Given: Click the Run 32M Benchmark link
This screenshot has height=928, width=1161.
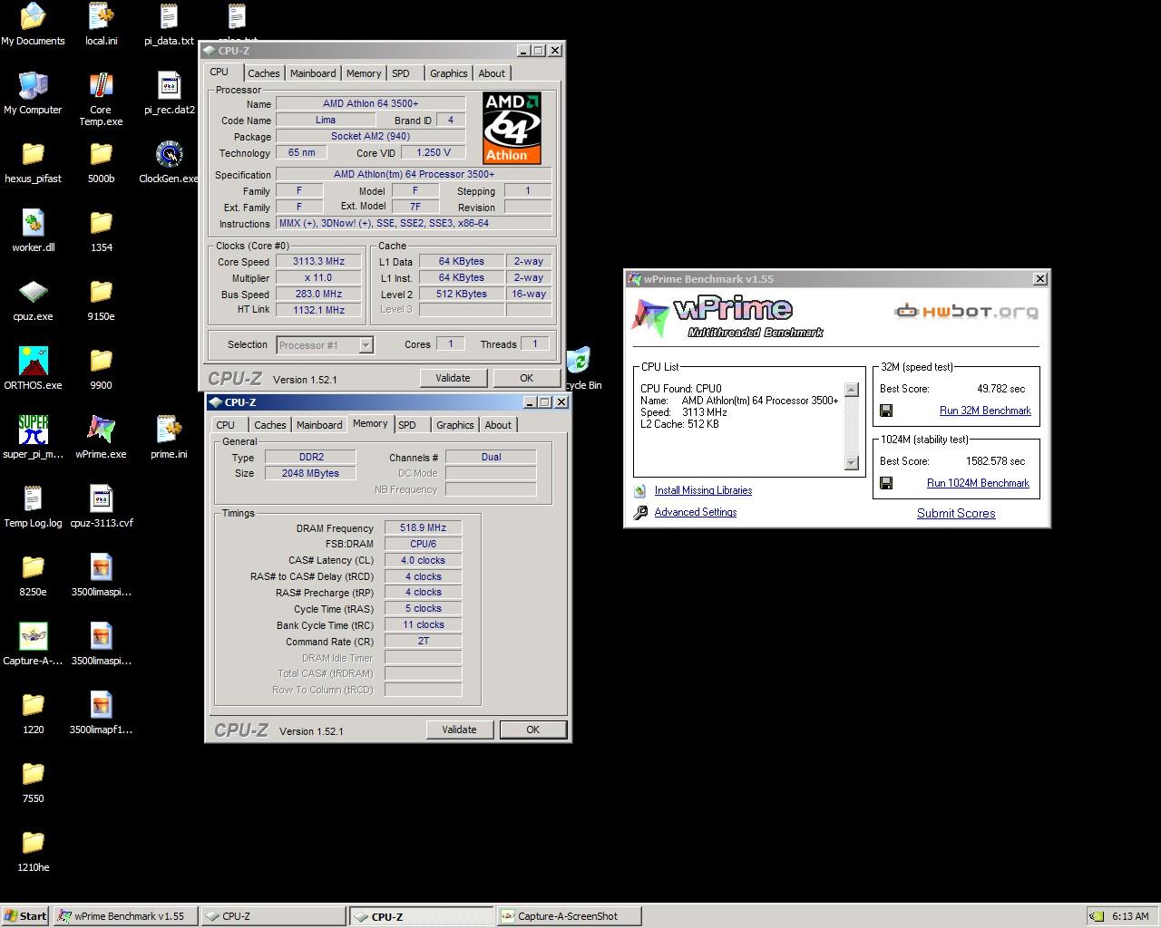Looking at the screenshot, I should click(985, 411).
